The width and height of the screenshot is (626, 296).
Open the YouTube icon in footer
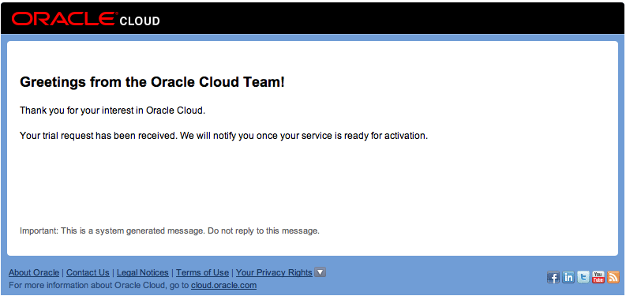coord(598,277)
